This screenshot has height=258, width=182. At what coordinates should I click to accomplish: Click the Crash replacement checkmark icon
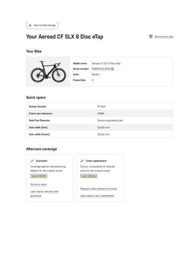[x=82, y=161]
